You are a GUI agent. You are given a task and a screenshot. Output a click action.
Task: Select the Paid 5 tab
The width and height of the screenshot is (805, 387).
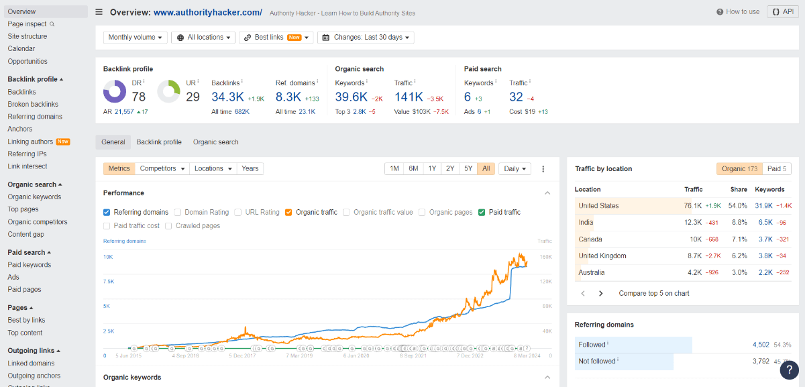(777, 169)
